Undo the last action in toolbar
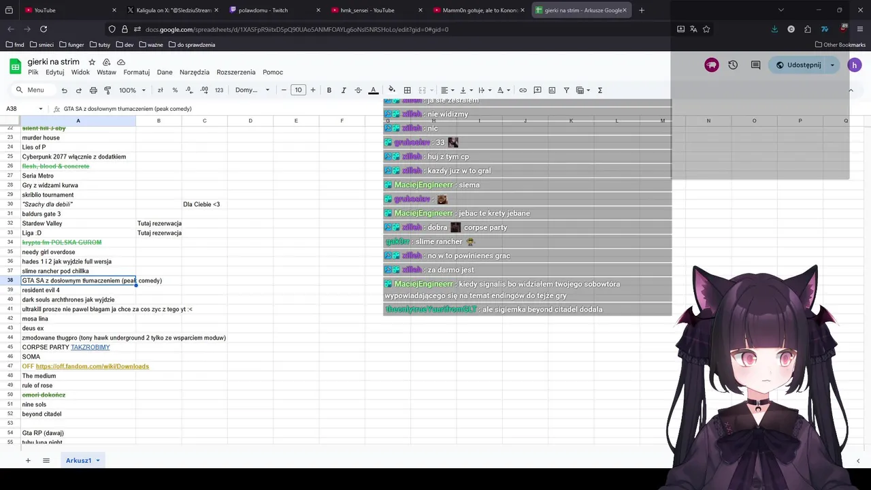The height and width of the screenshot is (490, 871). (x=64, y=90)
